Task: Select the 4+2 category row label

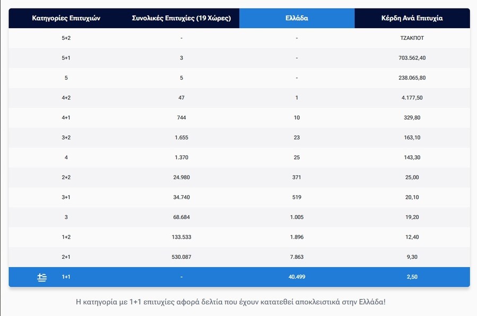Action: tap(66, 98)
